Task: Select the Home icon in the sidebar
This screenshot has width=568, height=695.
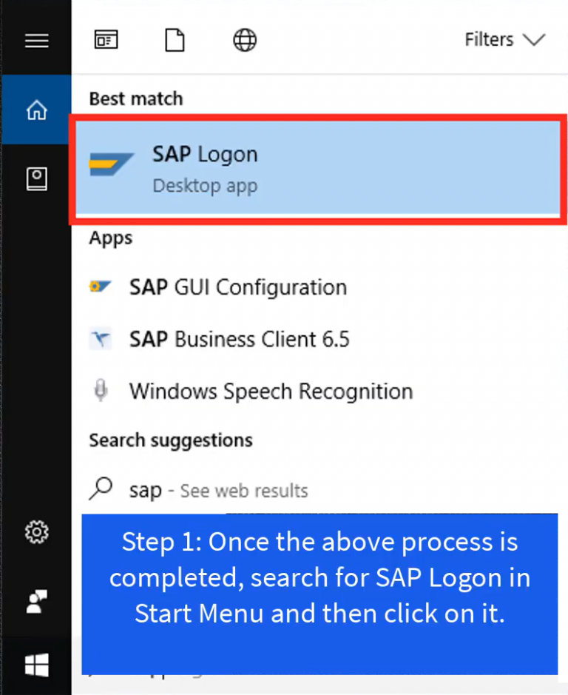Action: coord(35,108)
